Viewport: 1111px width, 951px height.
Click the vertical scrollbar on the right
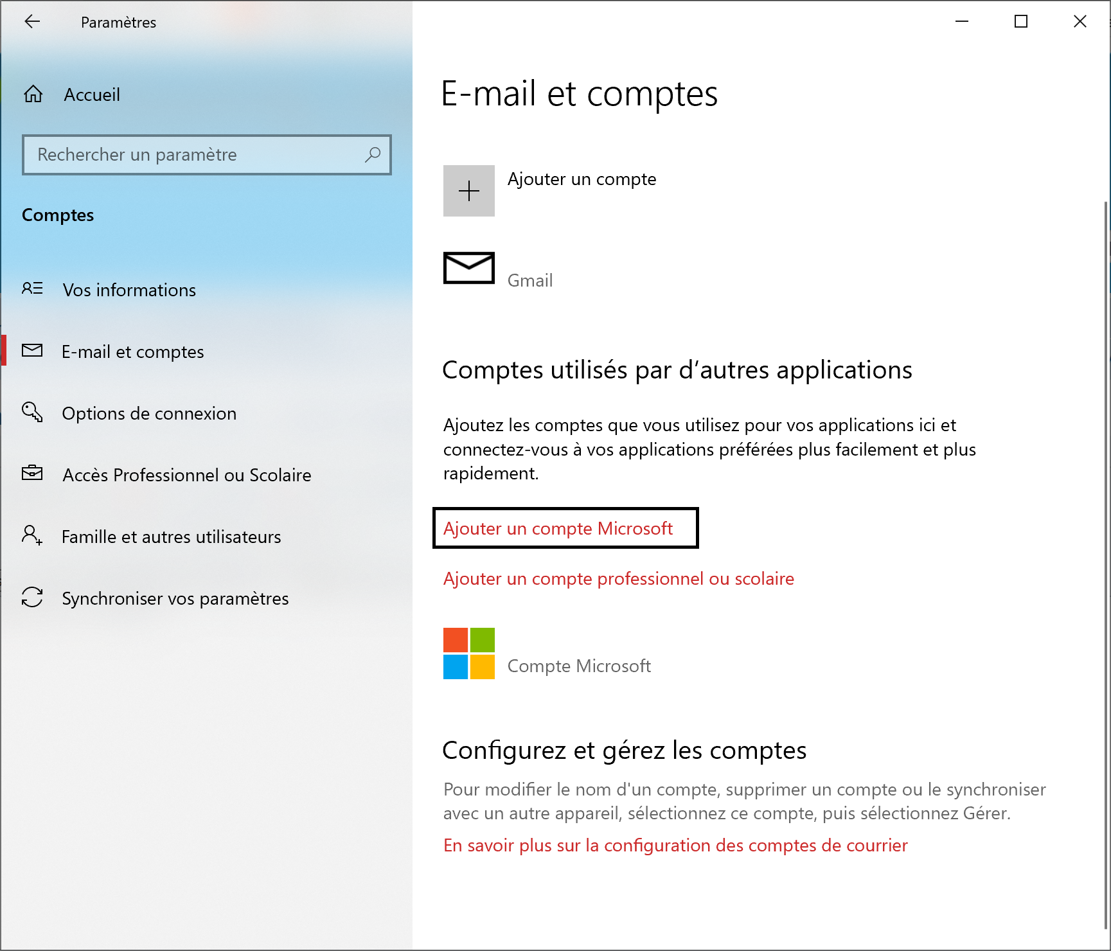1106,564
